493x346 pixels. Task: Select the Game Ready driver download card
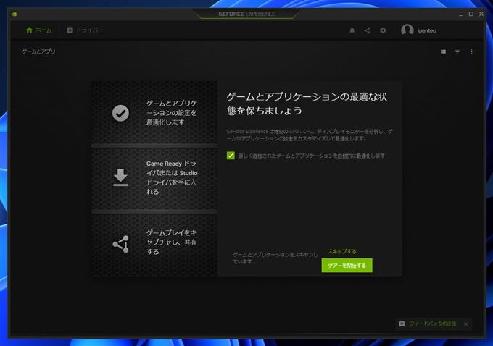coord(154,178)
